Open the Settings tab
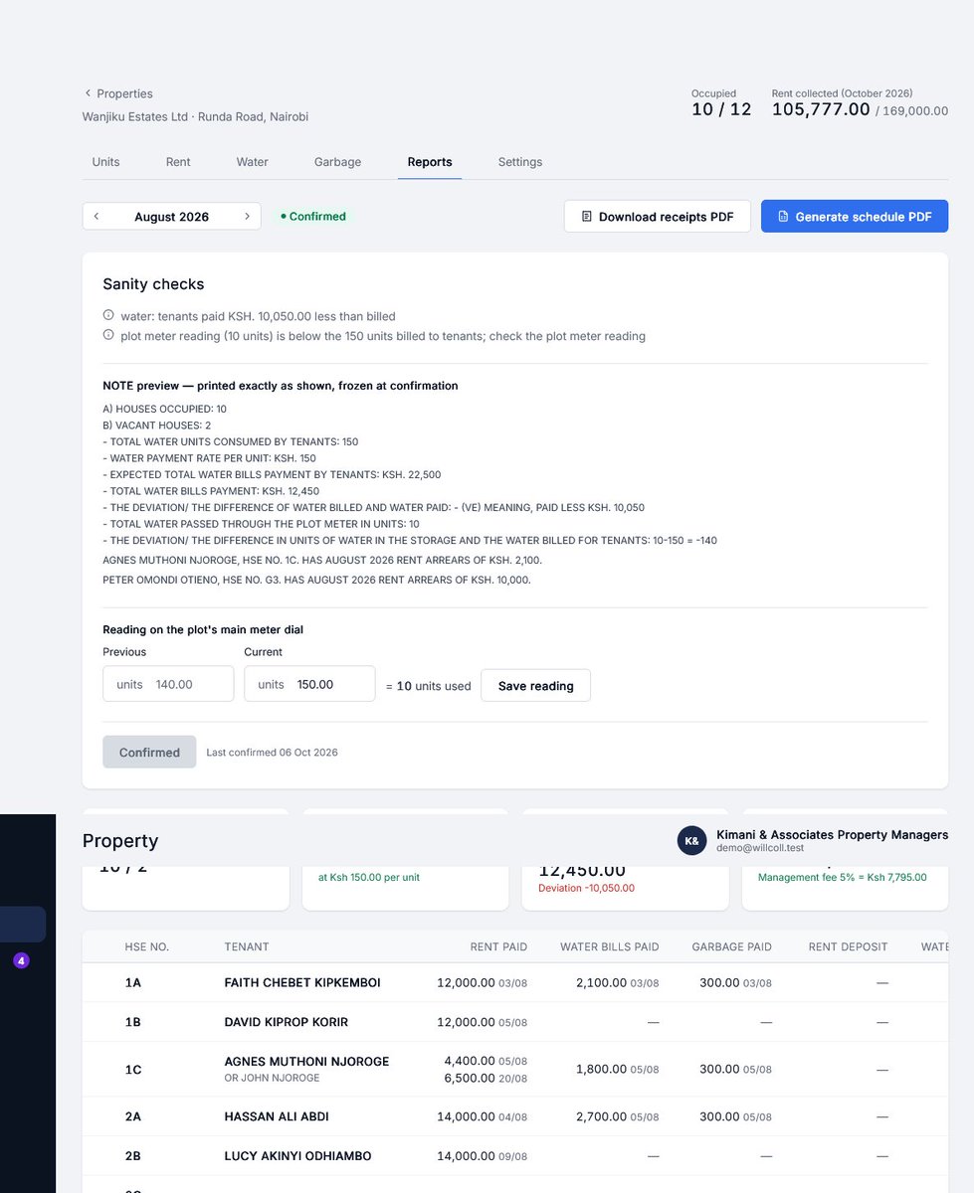Image resolution: width=974 pixels, height=1193 pixels. point(520,162)
